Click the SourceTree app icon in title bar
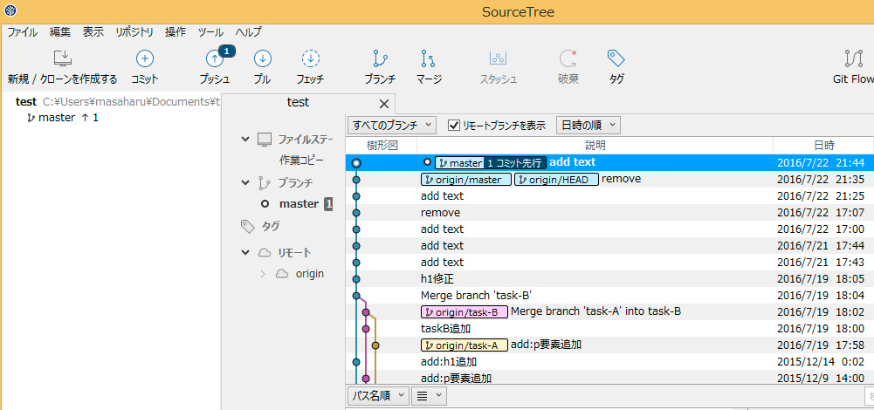The image size is (874, 410). tap(10, 10)
